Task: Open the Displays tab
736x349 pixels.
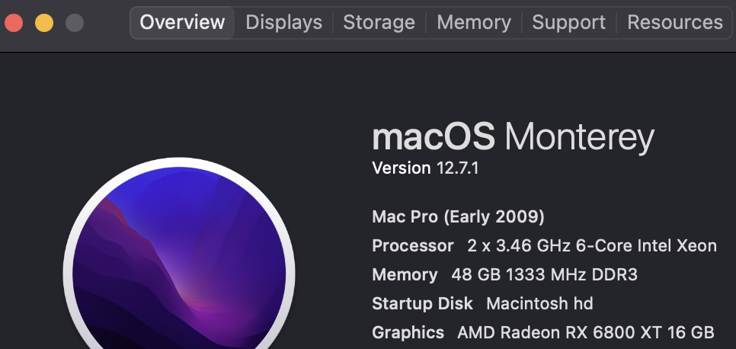Action: pyautogui.click(x=283, y=22)
